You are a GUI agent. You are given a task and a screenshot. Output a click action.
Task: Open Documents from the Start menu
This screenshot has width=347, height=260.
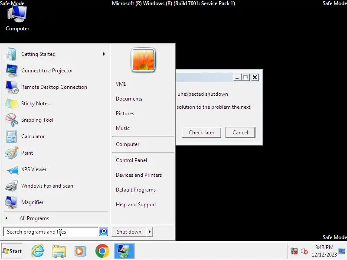pos(129,99)
